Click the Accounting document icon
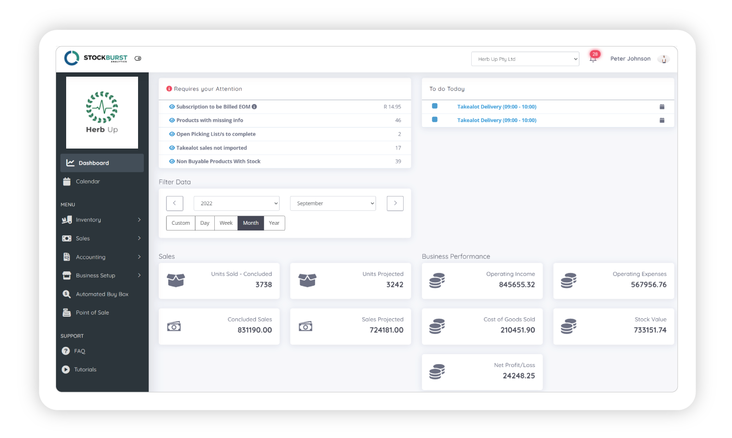This screenshot has width=732, height=438. click(x=67, y=257)
